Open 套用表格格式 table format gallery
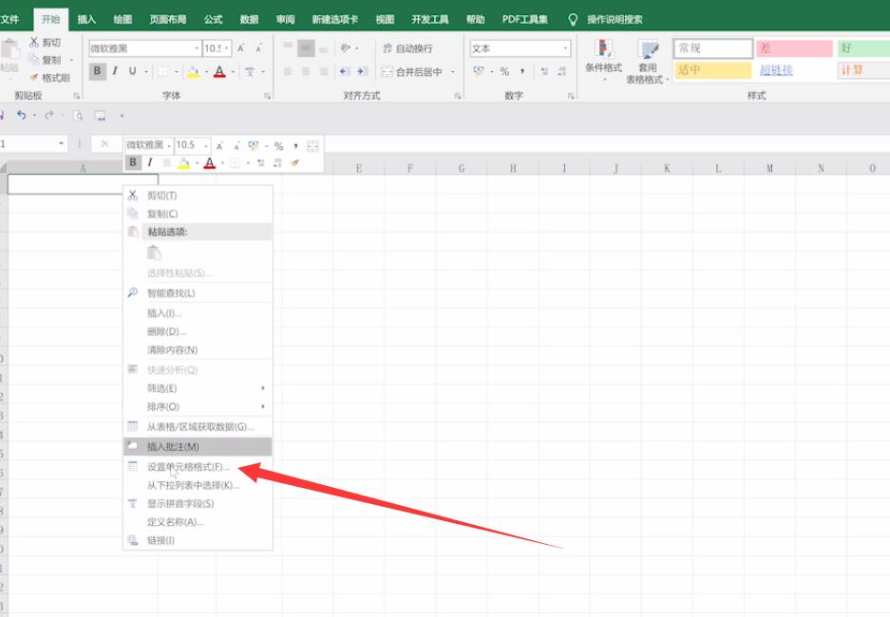890x617 pixels. (647, 62)
